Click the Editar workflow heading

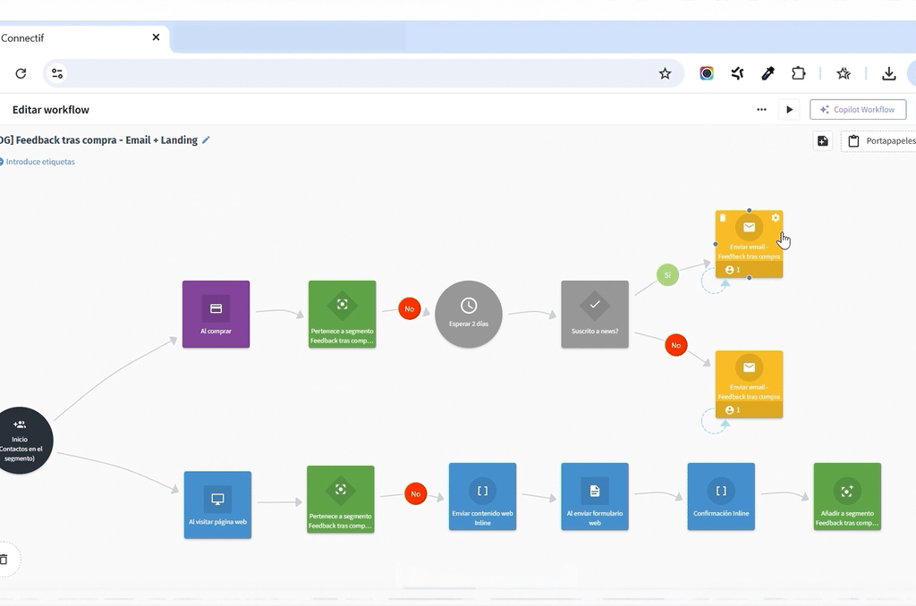pos(51,110)
